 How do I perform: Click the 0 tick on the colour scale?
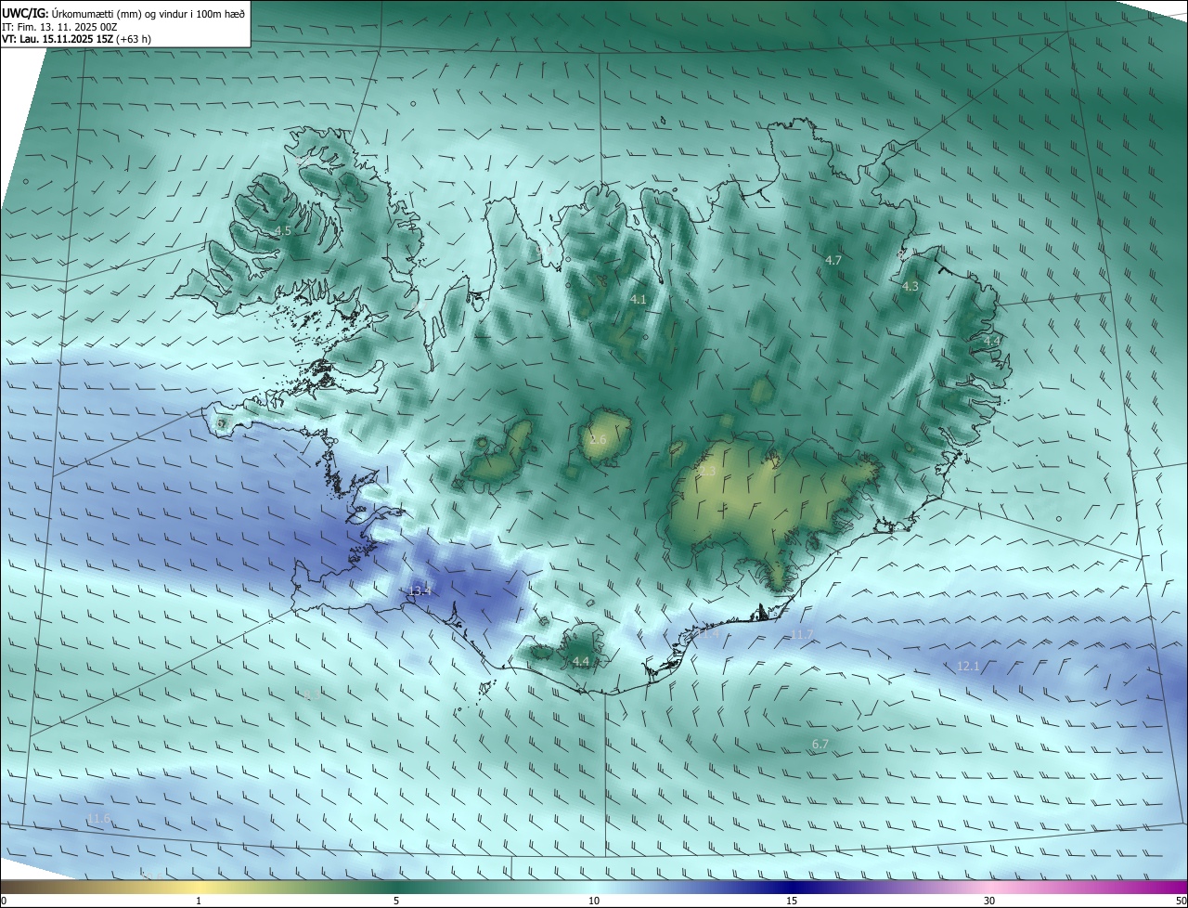[4, 901]
